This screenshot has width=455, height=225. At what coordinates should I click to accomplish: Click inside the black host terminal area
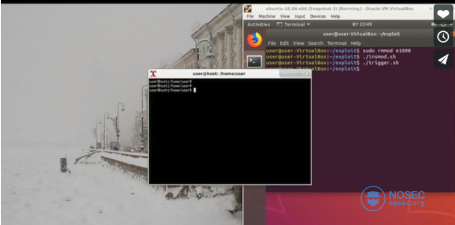point(230,131)
